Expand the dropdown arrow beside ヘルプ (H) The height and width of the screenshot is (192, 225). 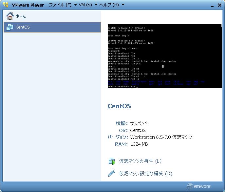click(123, 5)
